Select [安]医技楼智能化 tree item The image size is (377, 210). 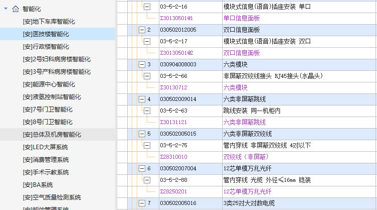[46, 34]
